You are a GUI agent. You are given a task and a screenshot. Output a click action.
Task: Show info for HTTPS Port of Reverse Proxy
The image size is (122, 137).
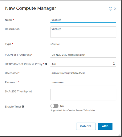pyautogui.click(x=46, y=64)
